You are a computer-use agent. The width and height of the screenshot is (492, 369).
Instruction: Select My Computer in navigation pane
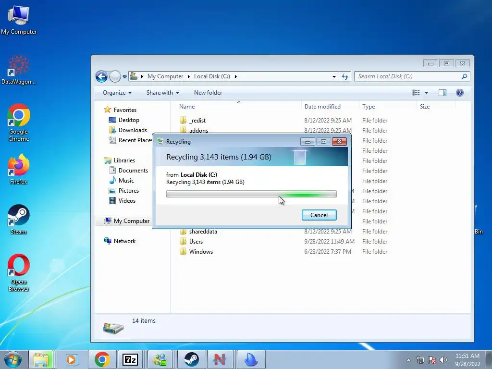coord(127,221)
